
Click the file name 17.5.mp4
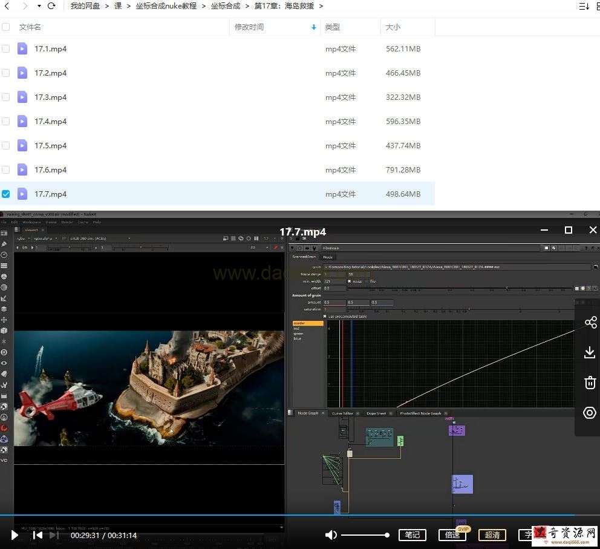pos(51,145)
